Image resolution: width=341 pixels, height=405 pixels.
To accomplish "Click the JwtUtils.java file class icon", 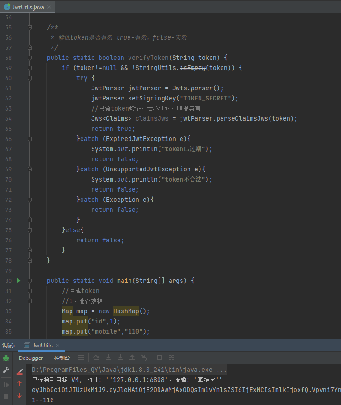I will click(x=7, y=7).
